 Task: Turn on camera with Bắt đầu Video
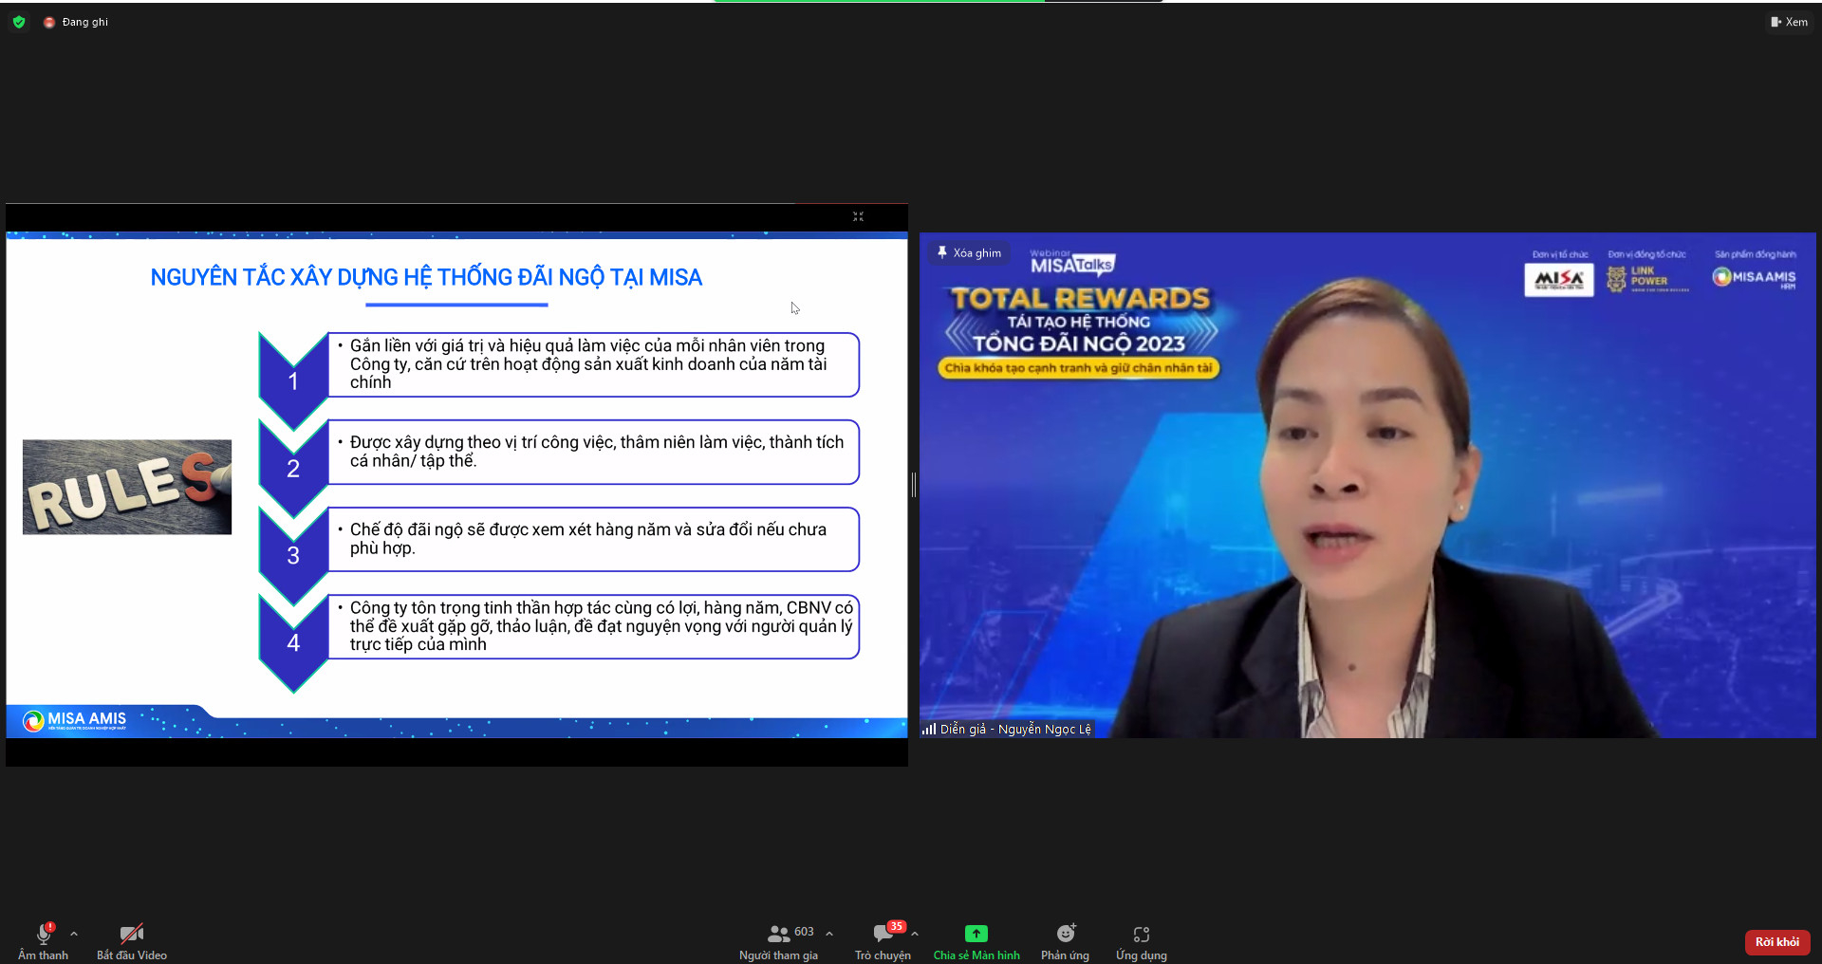[132, 940]
